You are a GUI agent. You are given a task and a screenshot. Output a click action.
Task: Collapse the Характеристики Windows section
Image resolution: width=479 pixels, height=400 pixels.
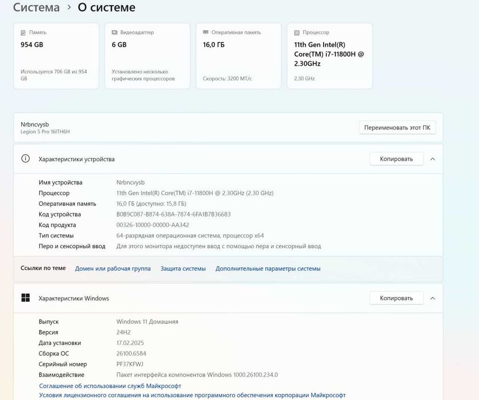tap(433, 298)
